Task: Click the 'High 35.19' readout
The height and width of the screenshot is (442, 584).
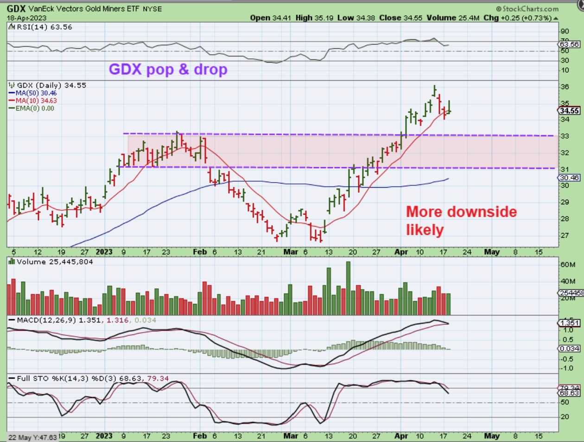Action: coord(315,18)
